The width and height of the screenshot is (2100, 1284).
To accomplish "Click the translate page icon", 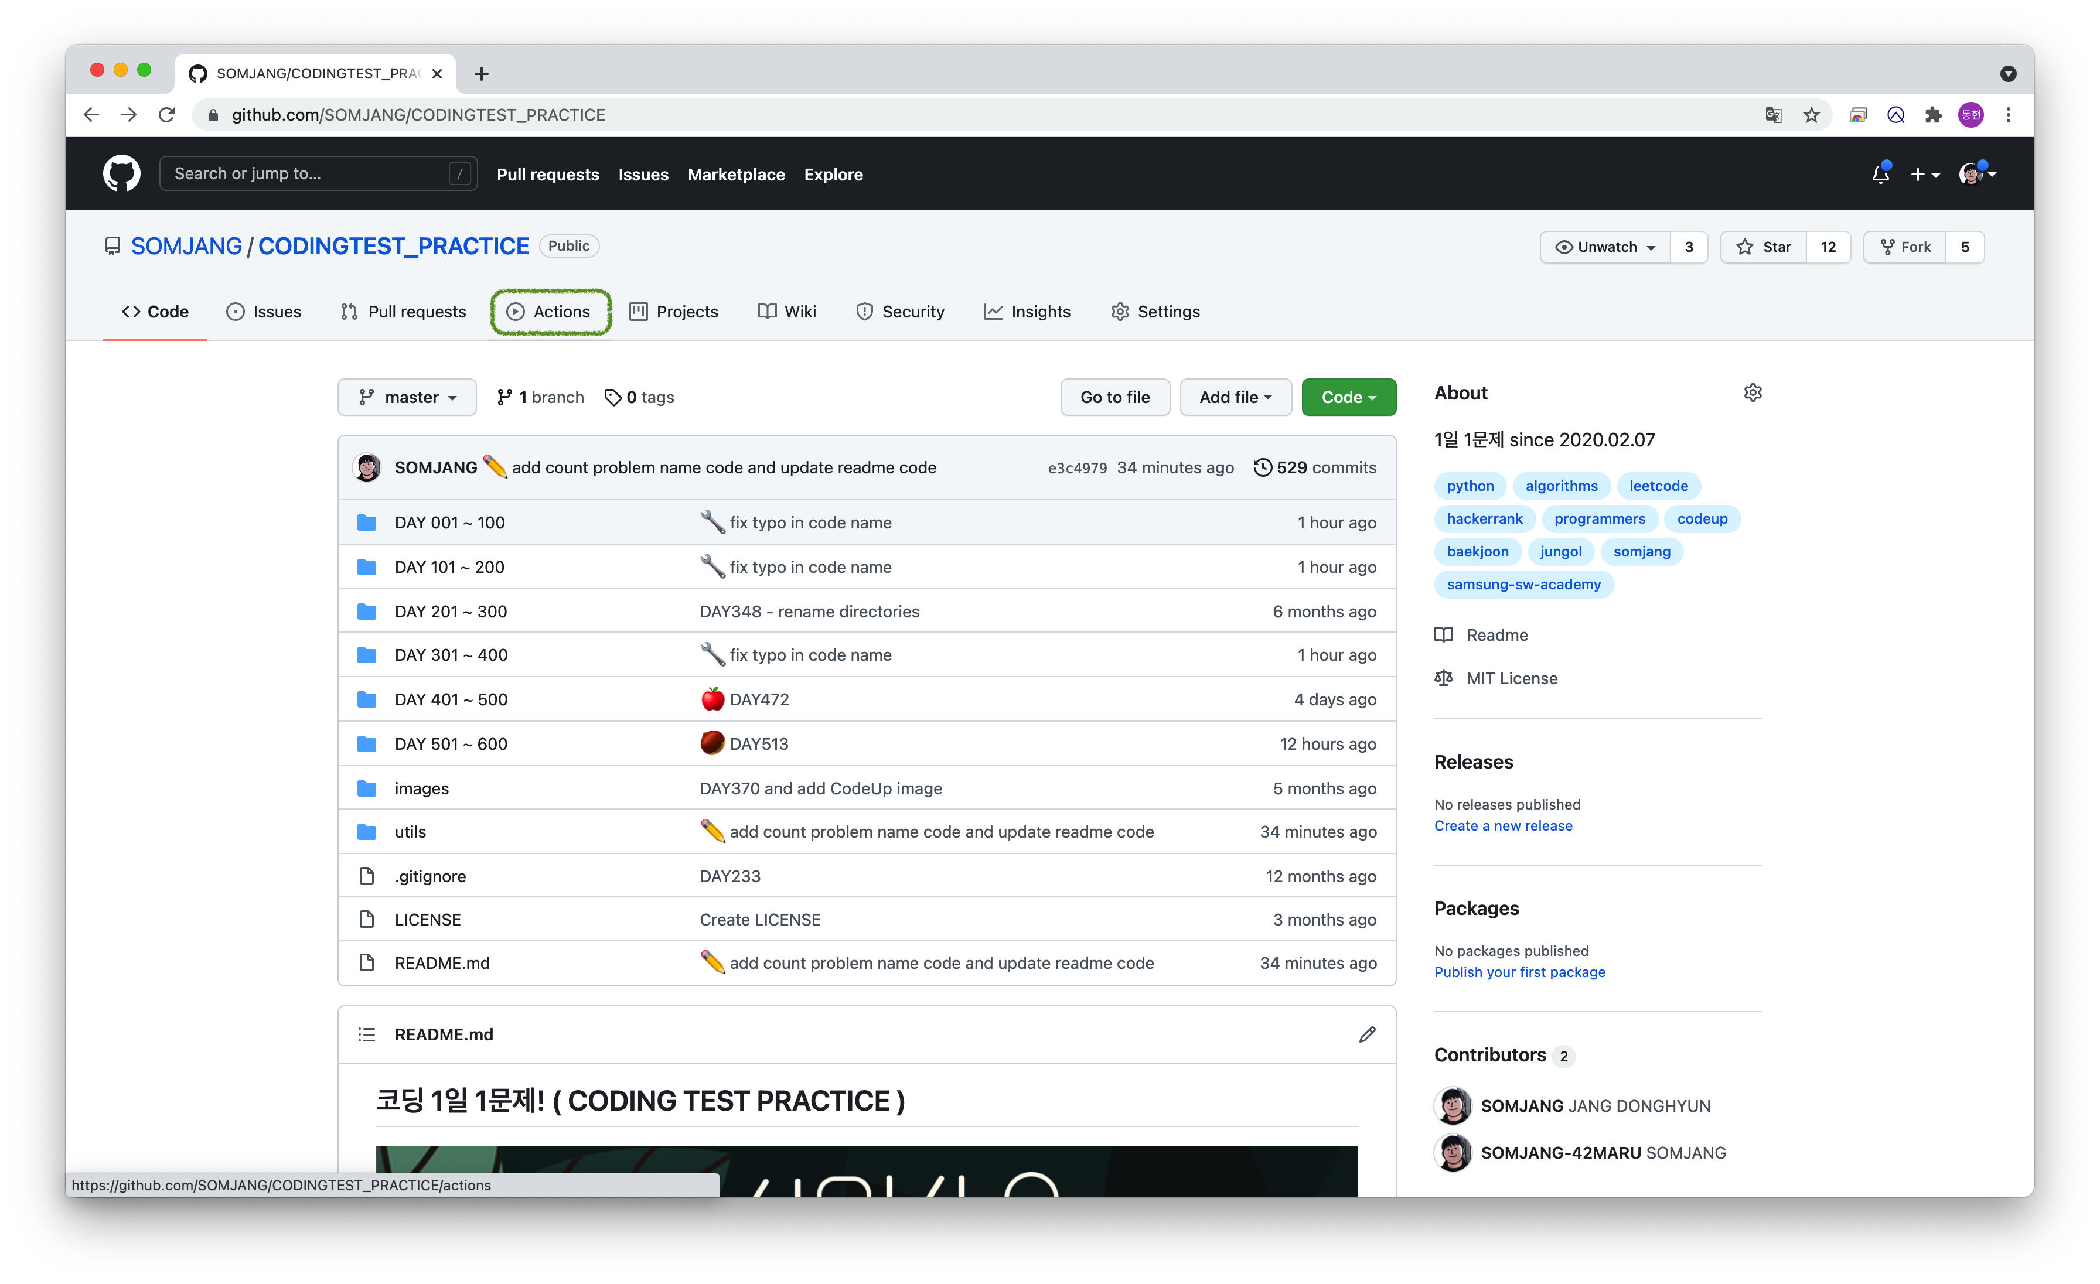I will coord(1774,115).
